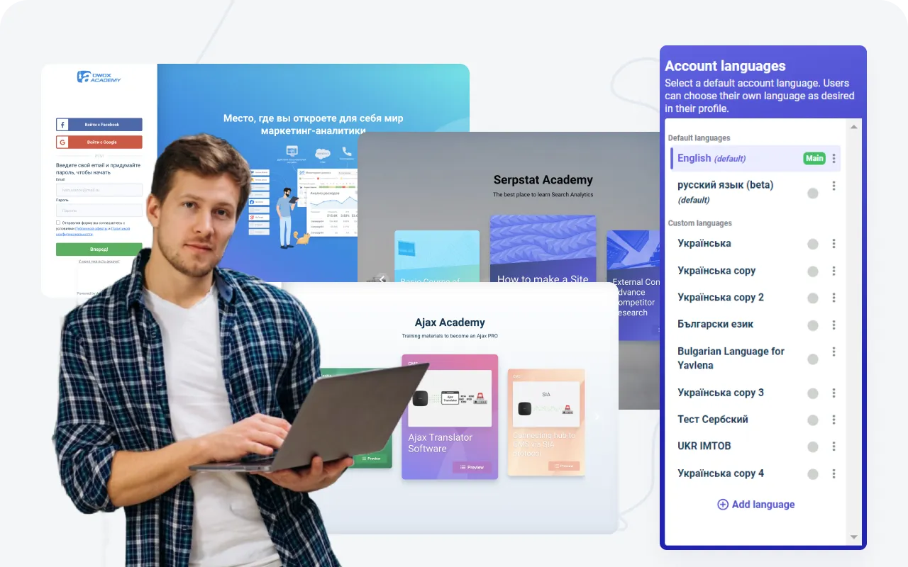Screen dimensions: 908x567
Task: Click the previous arrow in Serpstat Academy carousel
Action: pos(382,279)
